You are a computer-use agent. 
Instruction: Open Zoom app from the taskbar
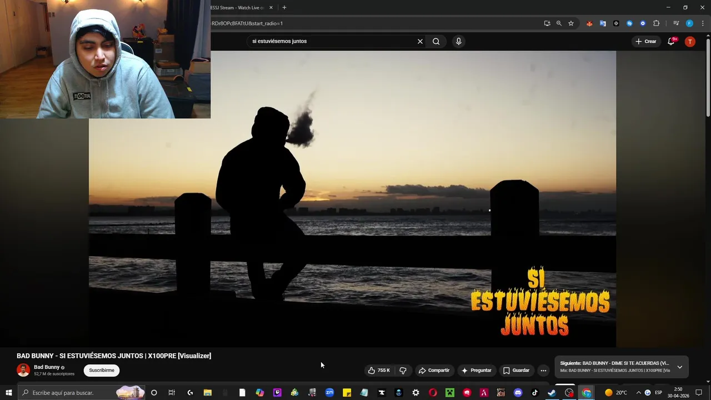coord(329,393)
